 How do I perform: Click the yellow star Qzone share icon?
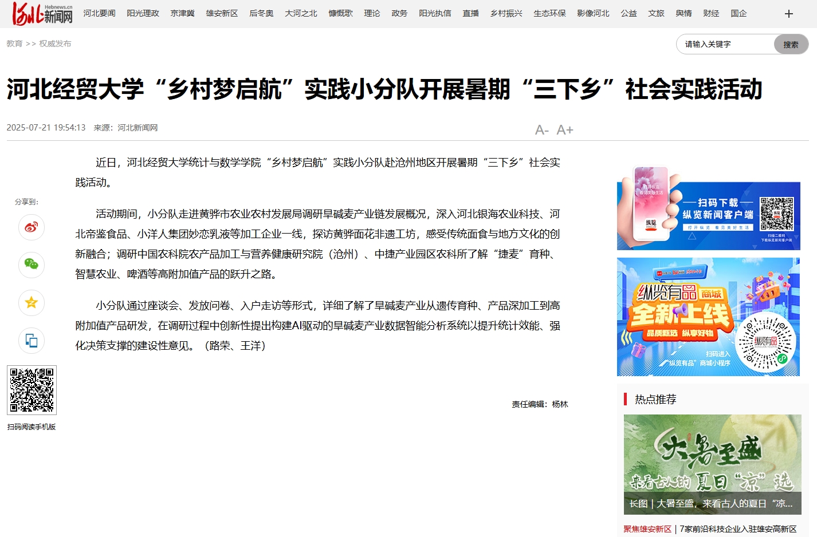click(x=32, y=302)
